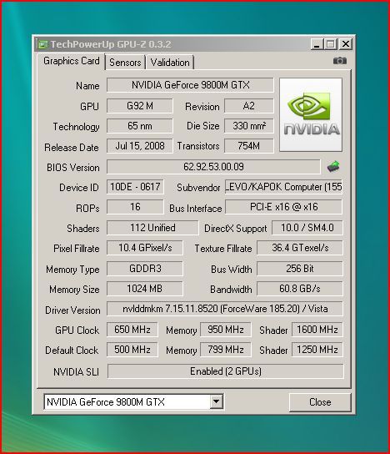This screenshot has width=390, height=454.
Task: Open the GPU selection dropdown arrow
Action: tap(216, 401)
